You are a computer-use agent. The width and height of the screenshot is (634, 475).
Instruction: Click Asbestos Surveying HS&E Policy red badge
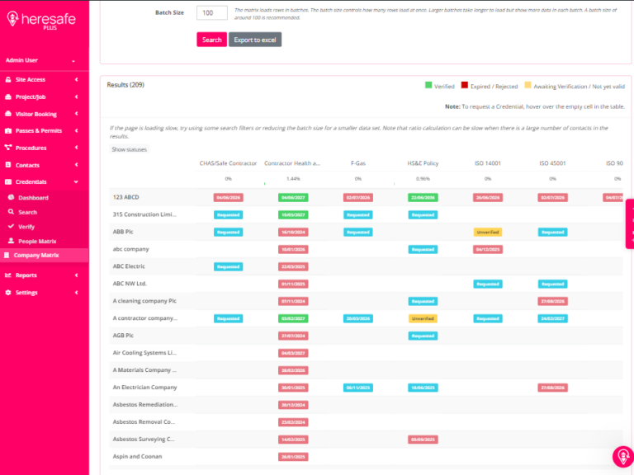coord(423,440)
